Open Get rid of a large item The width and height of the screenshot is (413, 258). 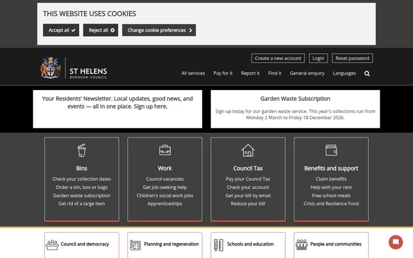pos(81,204)
